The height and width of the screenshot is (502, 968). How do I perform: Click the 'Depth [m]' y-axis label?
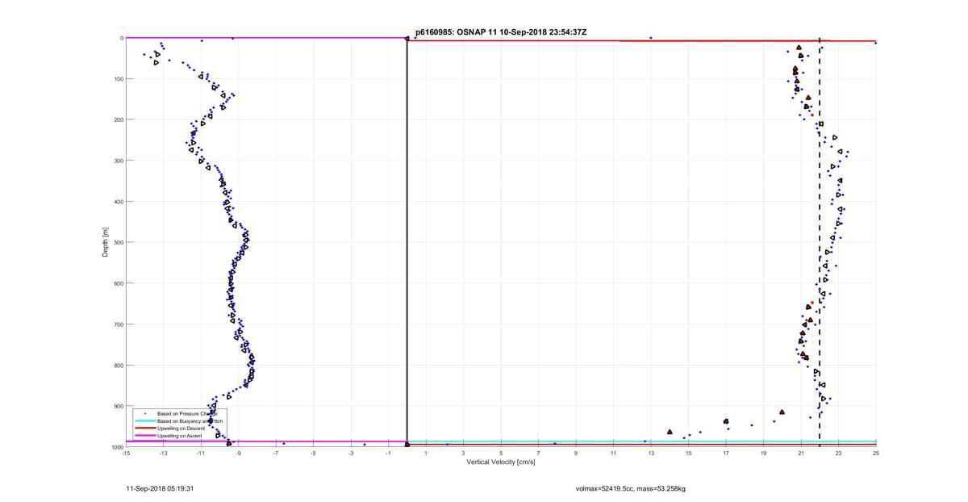[105, 242]
